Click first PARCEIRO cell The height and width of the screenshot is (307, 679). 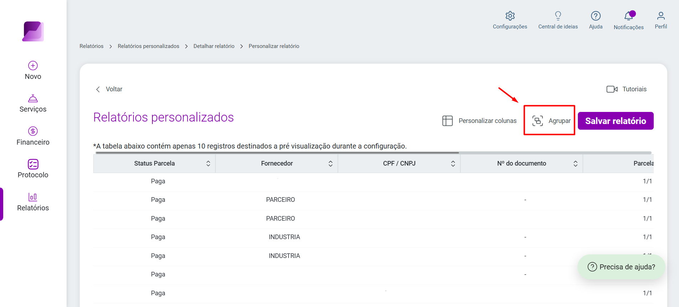pos(281,200)
